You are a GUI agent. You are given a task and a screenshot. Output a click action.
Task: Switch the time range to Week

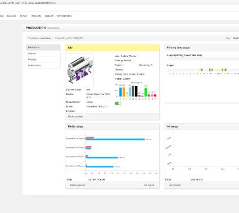(x=236, y=38)
